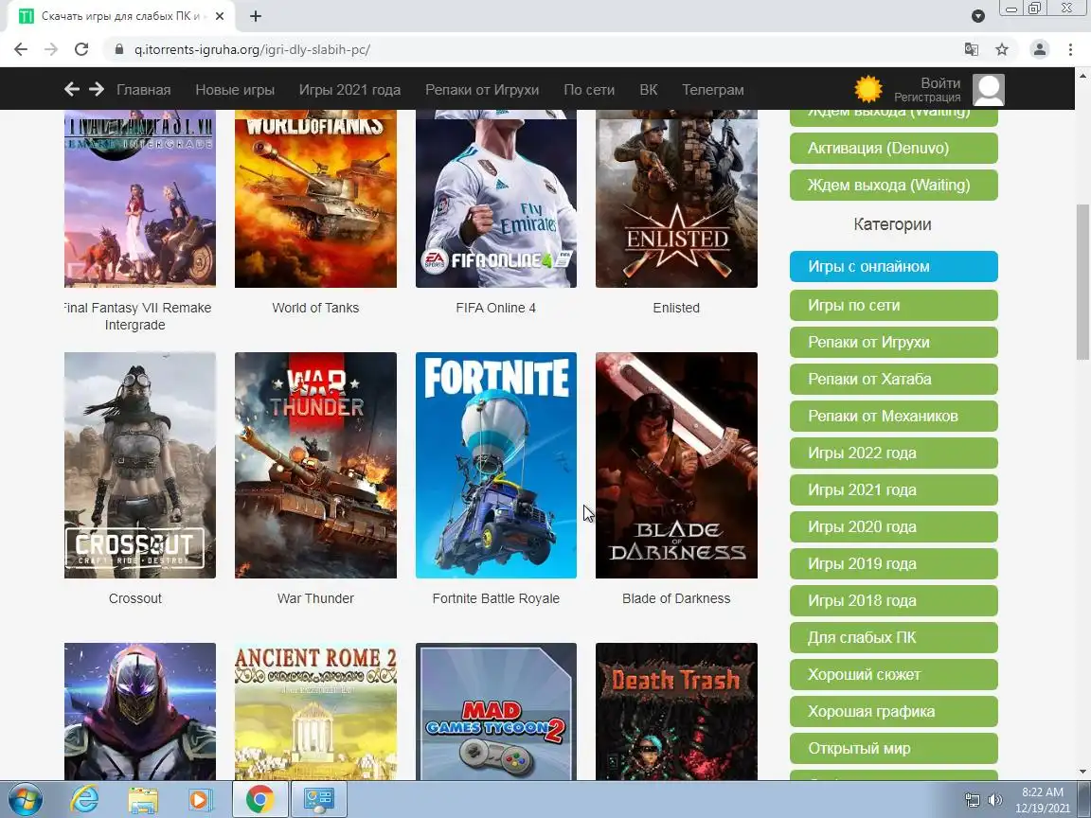Click the Fortnite Battle Royale title
Viewport: 1091px width, 818px height.
pyautogui.click(x=496, y=598)
